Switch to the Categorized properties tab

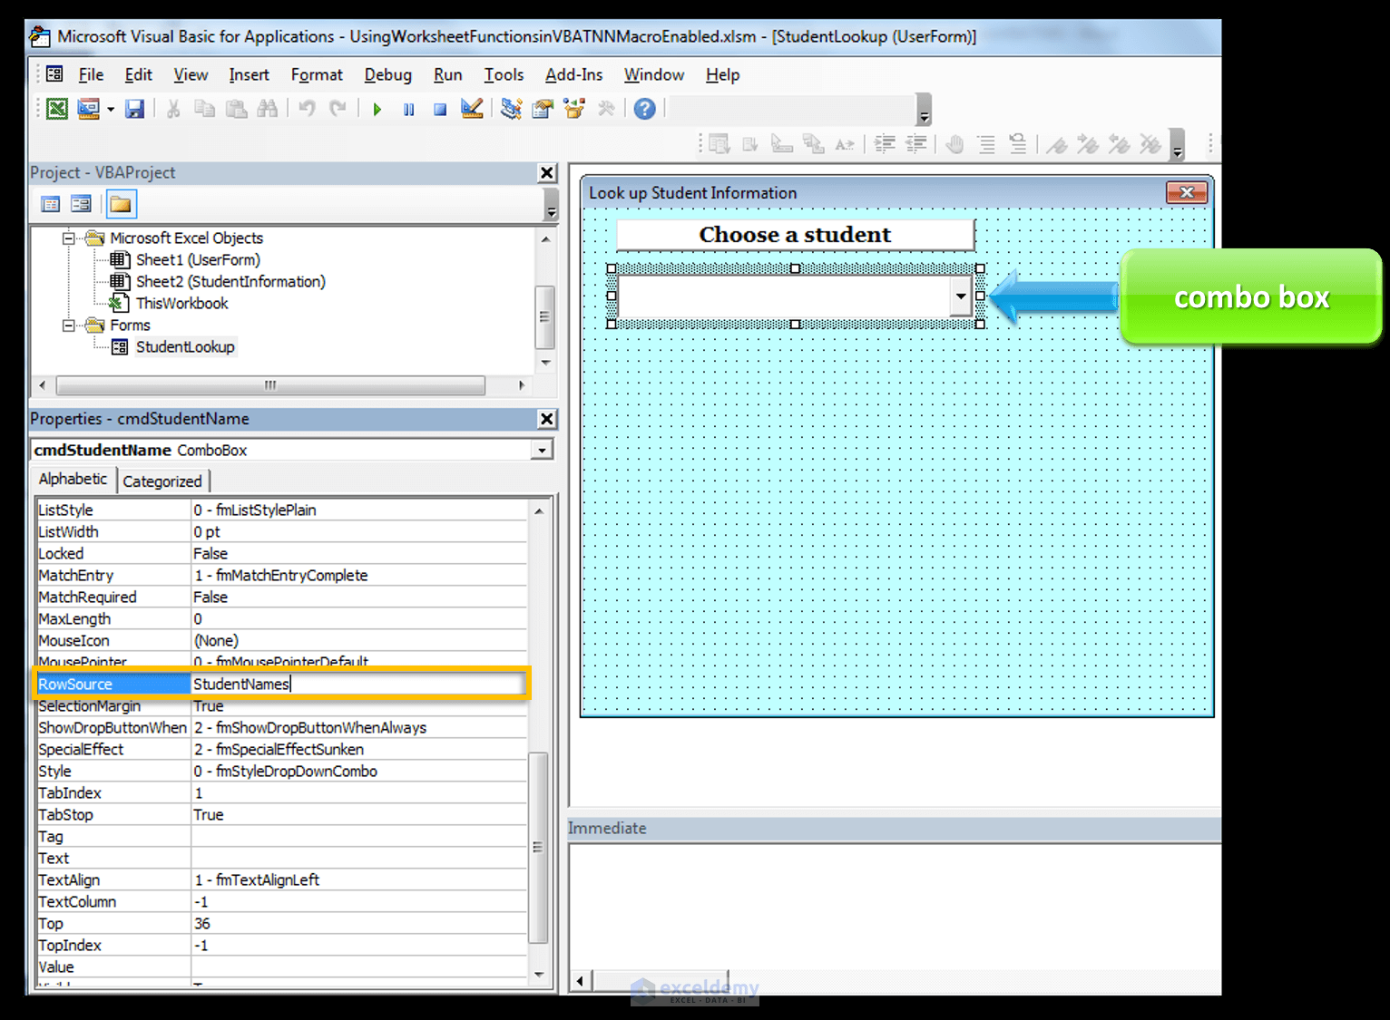coord(162,481)
